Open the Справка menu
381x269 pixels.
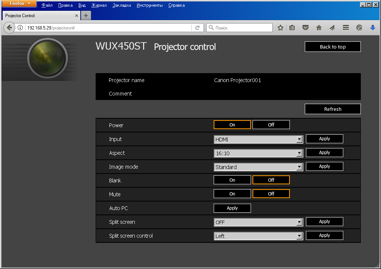(x=176, y=5)
